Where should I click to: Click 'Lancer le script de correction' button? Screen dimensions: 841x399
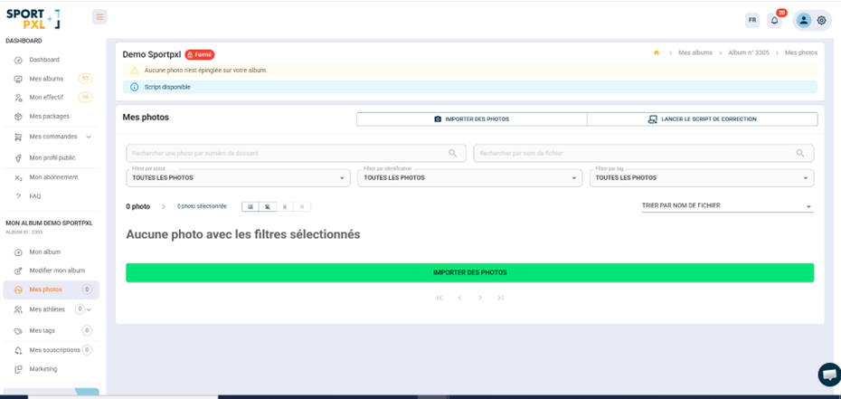click(x=703, y=119)
